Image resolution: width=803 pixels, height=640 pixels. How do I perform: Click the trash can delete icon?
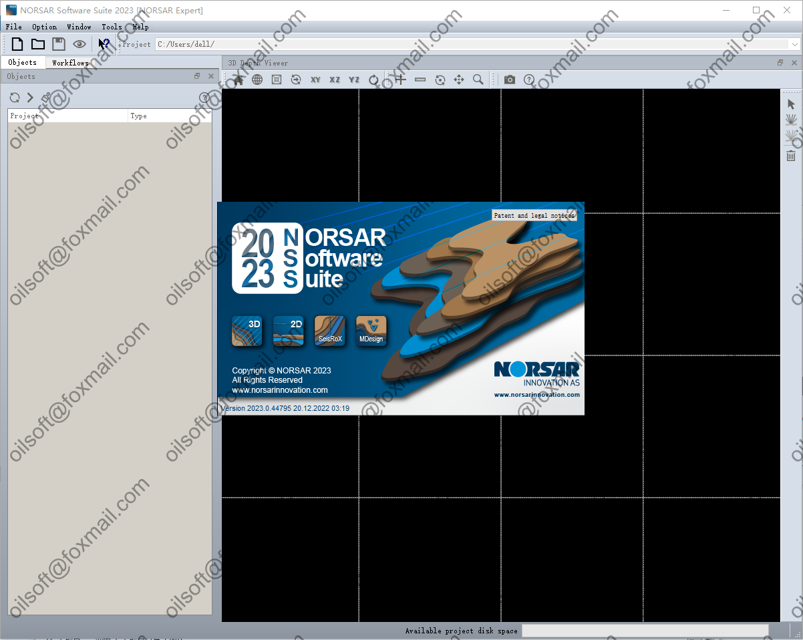click(792, 155)
